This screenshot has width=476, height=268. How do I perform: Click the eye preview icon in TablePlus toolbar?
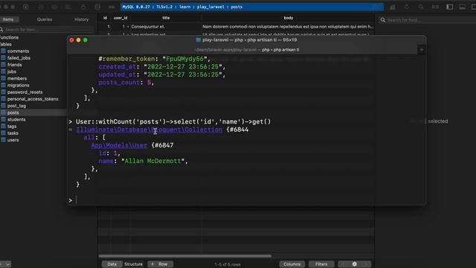(x=54, y=7)
